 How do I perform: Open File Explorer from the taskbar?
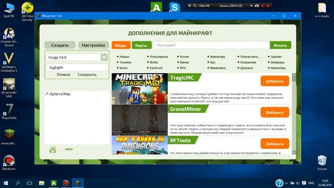42,183
